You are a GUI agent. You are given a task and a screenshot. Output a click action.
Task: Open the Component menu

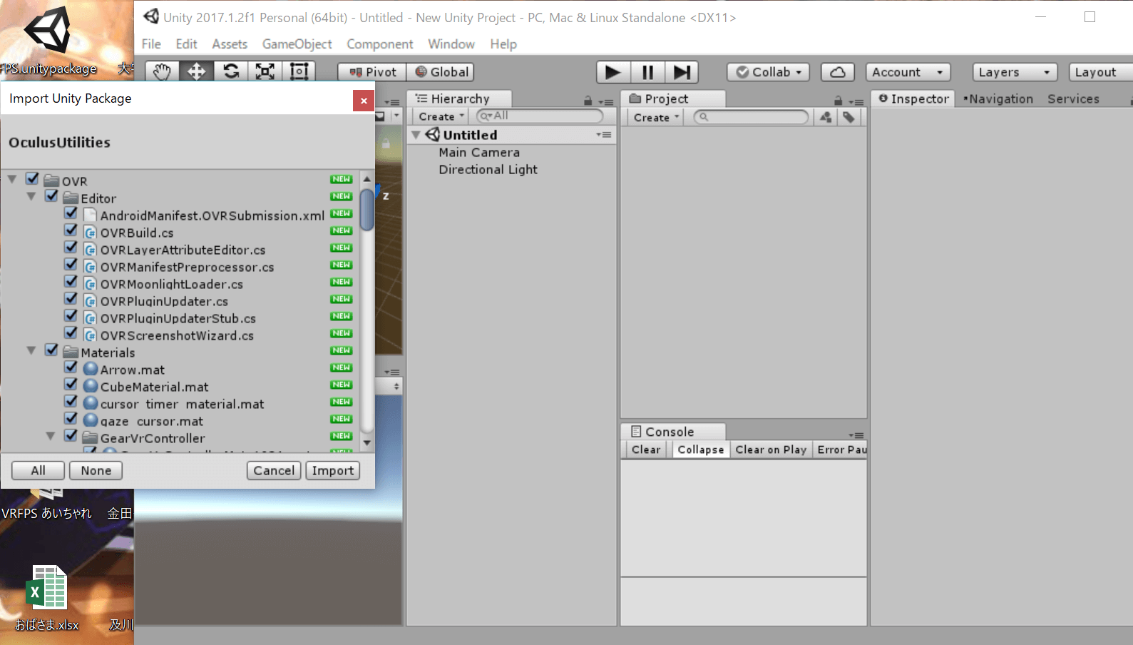pyautogui.click(x=379, y=44)
